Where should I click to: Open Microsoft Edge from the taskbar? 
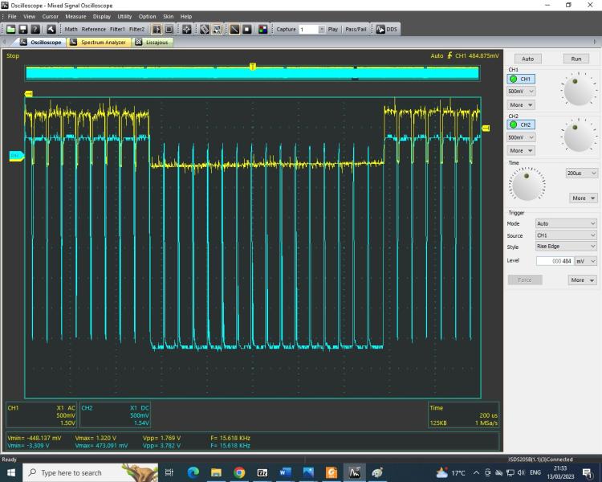point(193,472)
